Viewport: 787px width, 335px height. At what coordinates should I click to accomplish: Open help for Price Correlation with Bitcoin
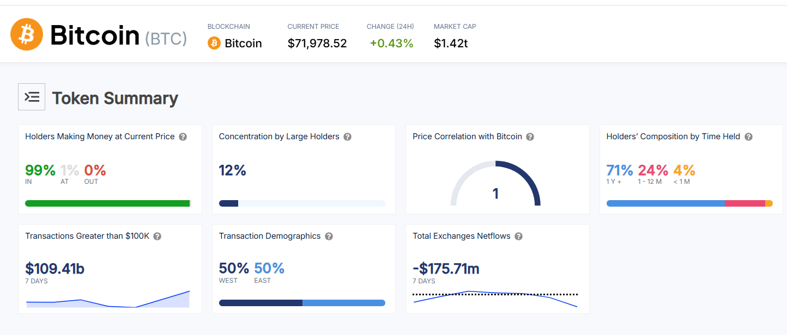tap(530, 137)
